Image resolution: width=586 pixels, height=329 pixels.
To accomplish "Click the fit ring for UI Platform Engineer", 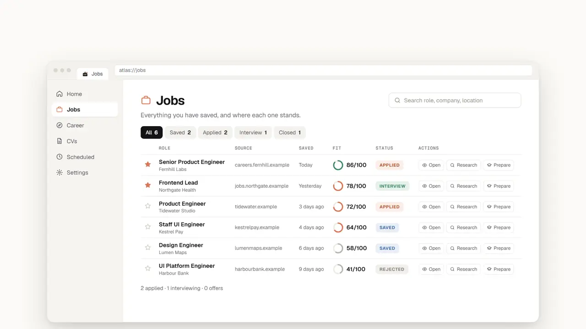I will [x=338, y=269].
